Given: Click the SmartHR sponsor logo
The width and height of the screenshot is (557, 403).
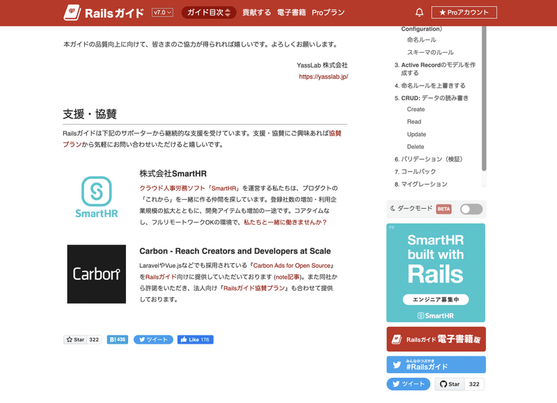Looking at the screenshot, I should click(97, 197).
